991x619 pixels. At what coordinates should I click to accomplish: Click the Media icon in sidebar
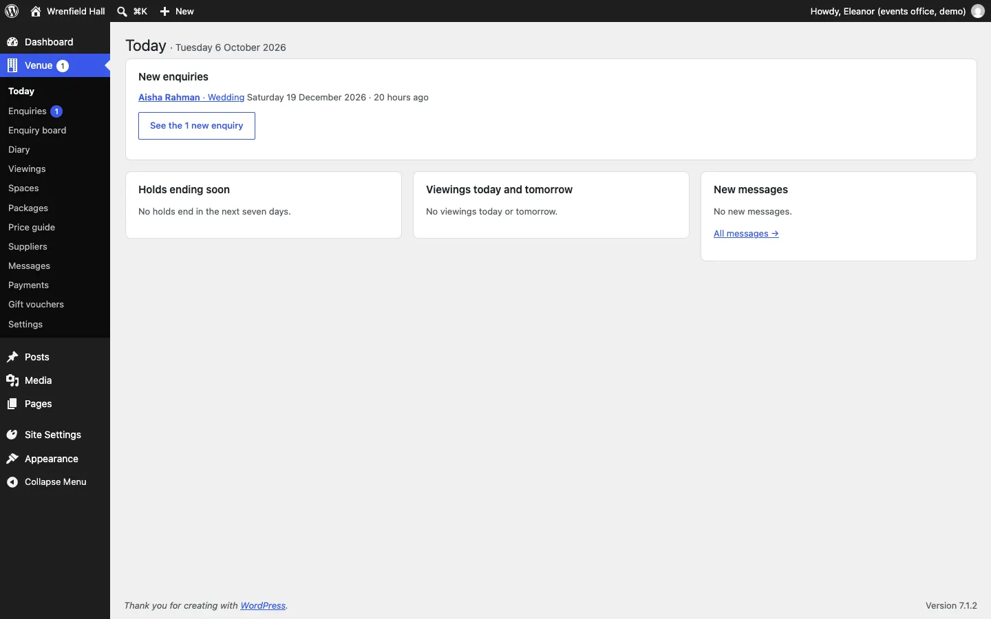12,380
